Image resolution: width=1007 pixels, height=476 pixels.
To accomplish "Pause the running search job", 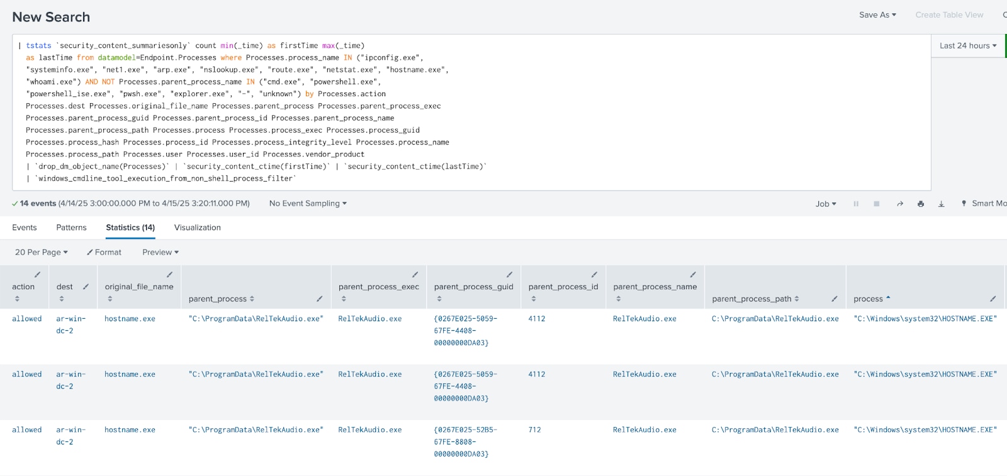I will pyautogui.click(x=856, y=204).
